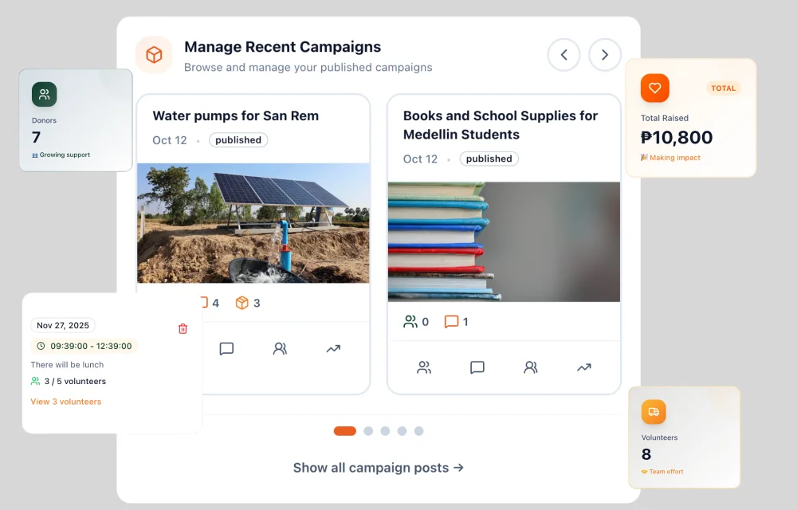Open comments action on Books and School Supplies card
The width and height of the screenshot is (797, 510).
(x=477, y=367)
